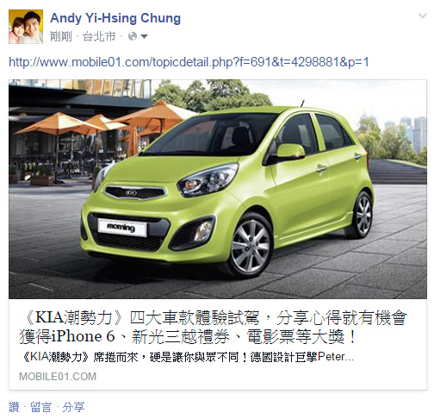Click the car's front alloy wheel

[251, 245]
